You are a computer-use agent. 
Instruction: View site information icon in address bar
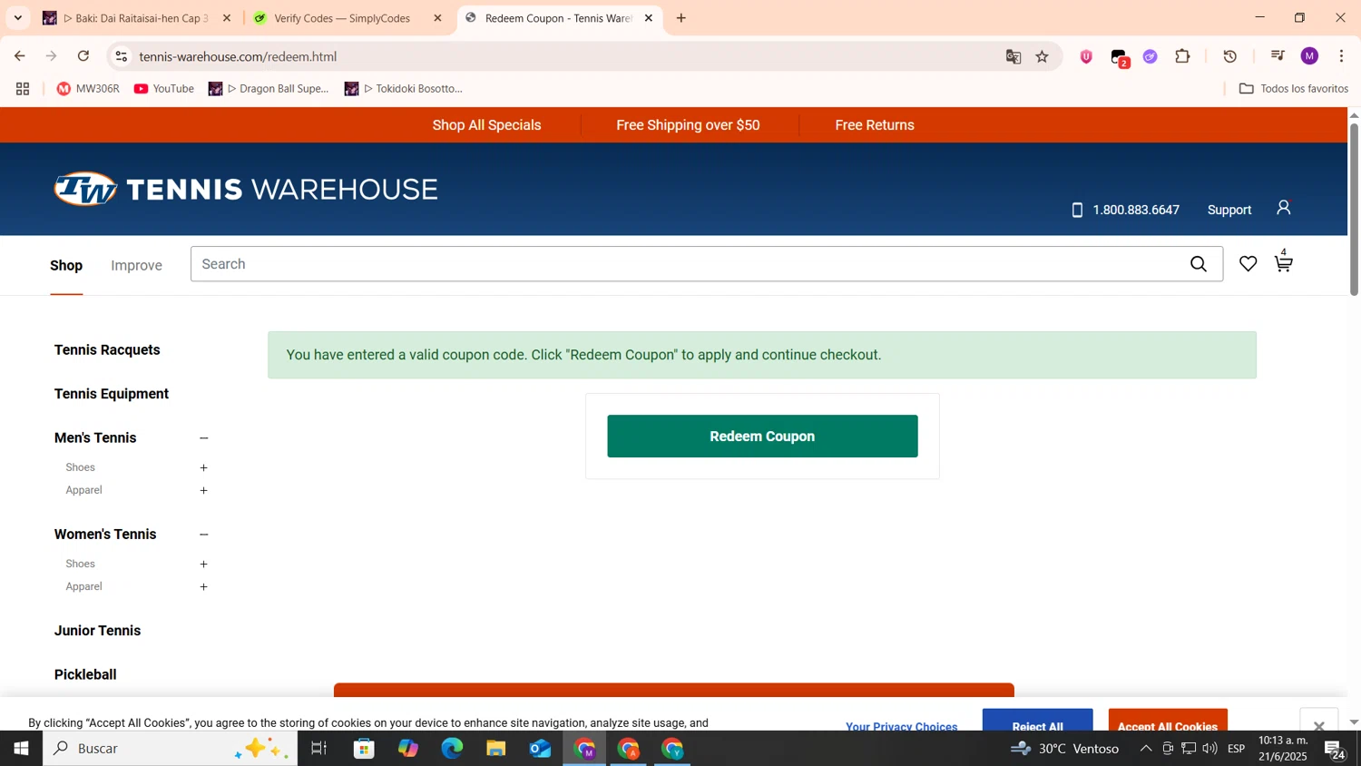point(121,56)
